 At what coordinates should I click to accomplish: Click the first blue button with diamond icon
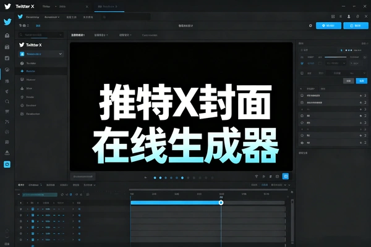tap(328, 25)
